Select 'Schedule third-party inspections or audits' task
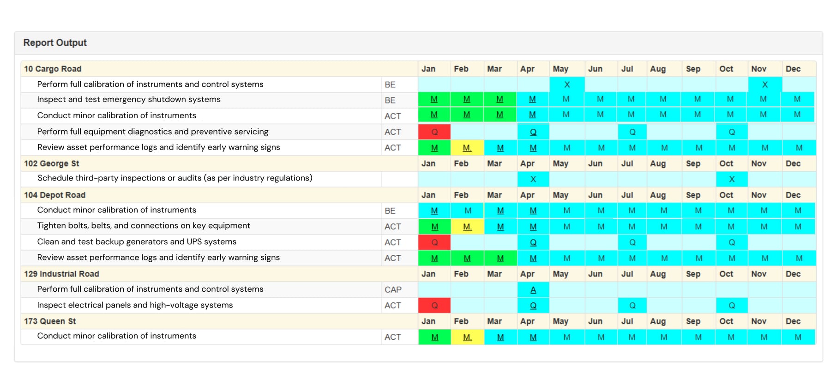The image size is (831, 385). point(175,178)
